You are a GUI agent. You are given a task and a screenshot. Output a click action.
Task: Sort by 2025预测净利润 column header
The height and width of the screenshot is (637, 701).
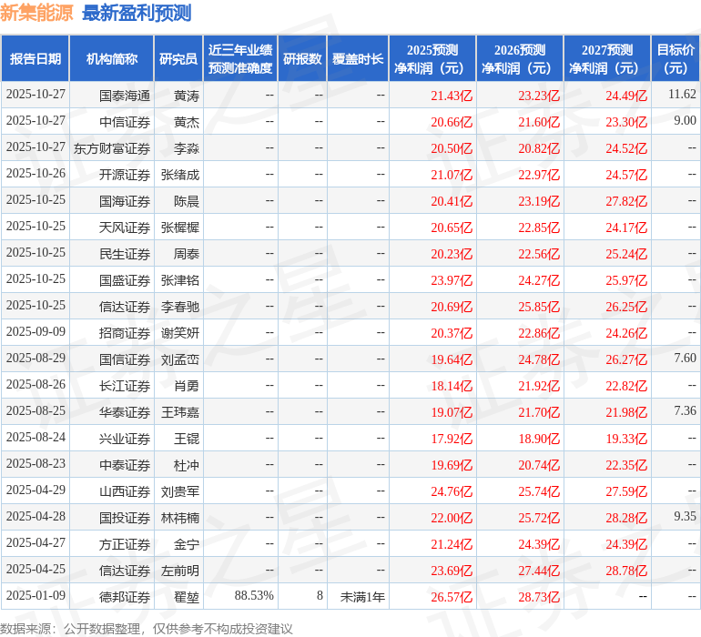[432, 59]
